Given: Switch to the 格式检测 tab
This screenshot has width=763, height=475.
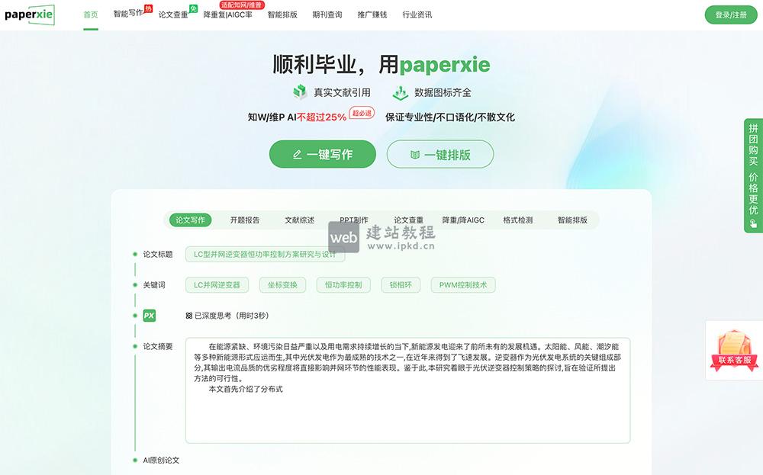Looking at the screenshot, I should point(518,220).
